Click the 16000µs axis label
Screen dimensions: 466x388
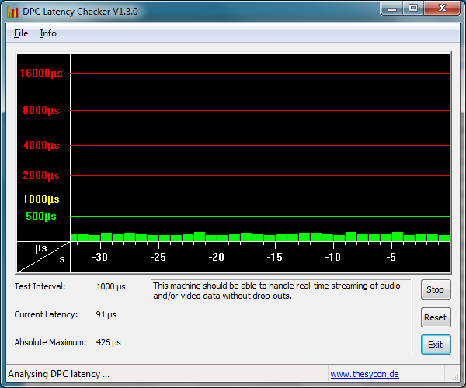(41, 74)
